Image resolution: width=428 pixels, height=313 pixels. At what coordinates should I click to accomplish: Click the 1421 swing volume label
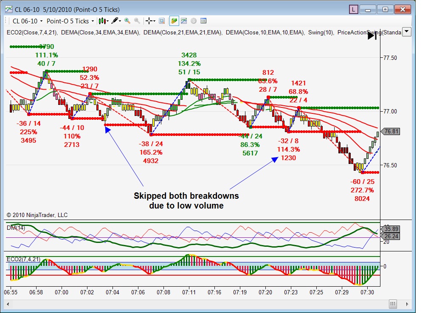[298, 83]
